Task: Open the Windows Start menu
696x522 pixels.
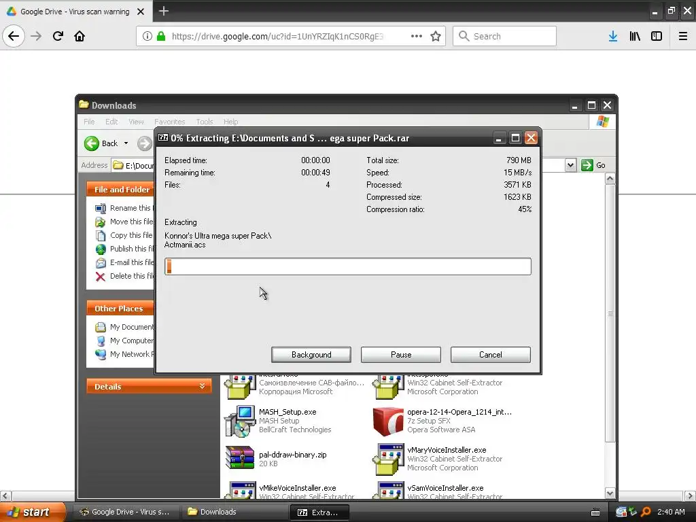Action: click(x=33, y=512)
